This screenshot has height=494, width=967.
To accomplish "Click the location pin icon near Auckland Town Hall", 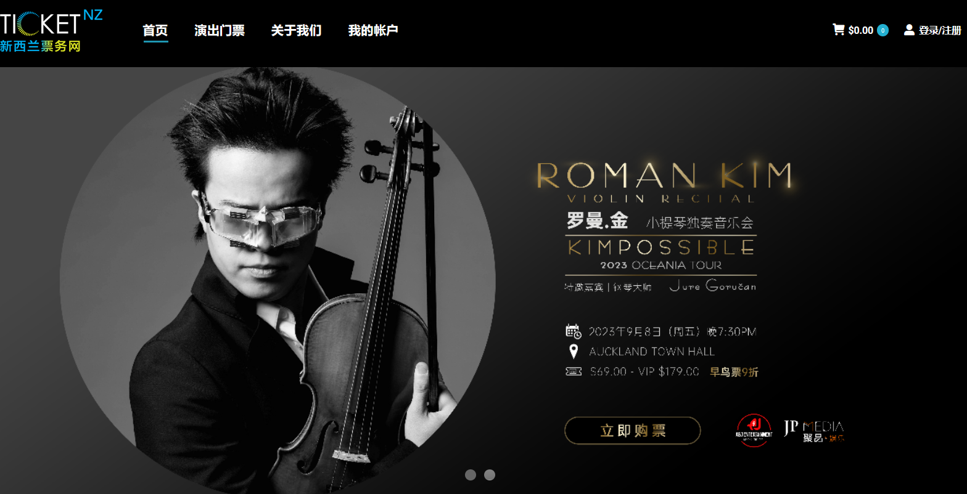I will tap(574, 352).
